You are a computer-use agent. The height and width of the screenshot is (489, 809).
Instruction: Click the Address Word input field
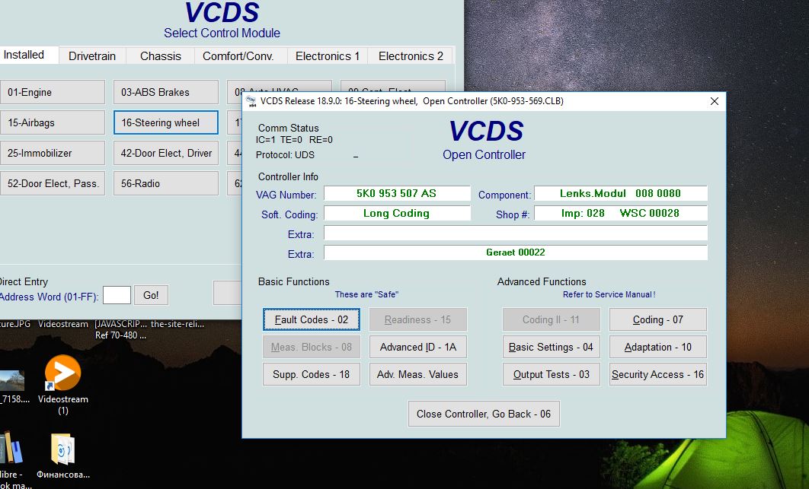(117, 295)
